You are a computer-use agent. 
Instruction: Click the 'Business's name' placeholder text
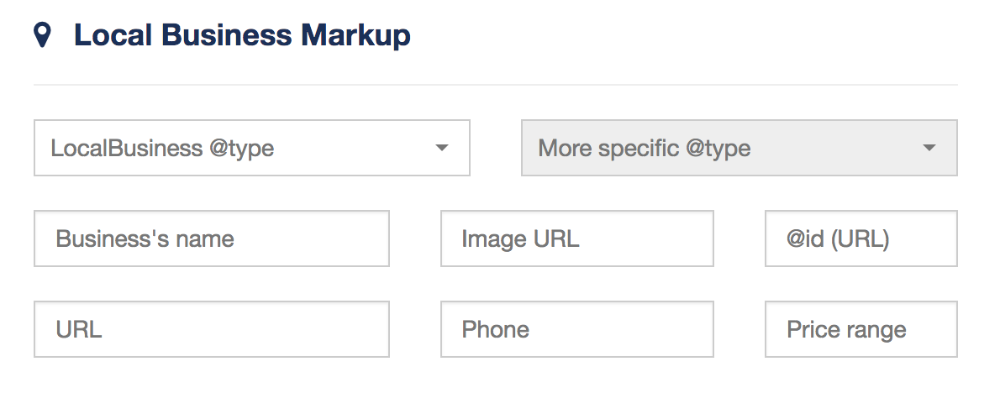tap(145, 238)
